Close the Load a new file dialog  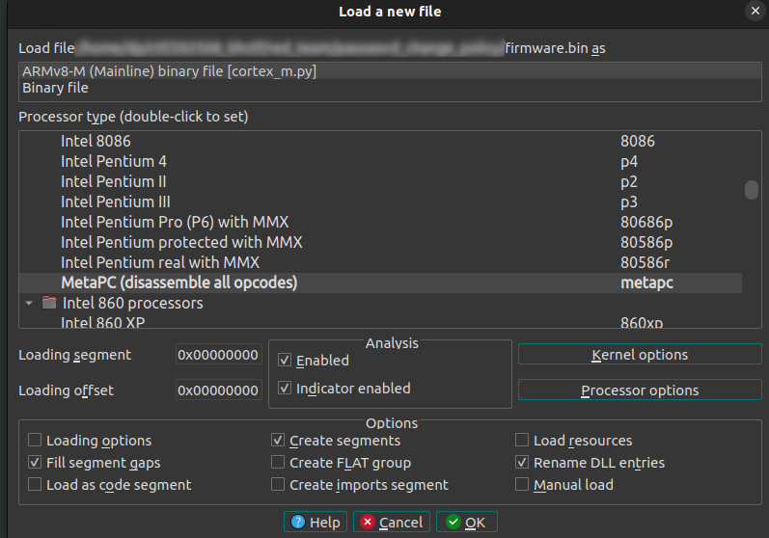tap(754, 12)
